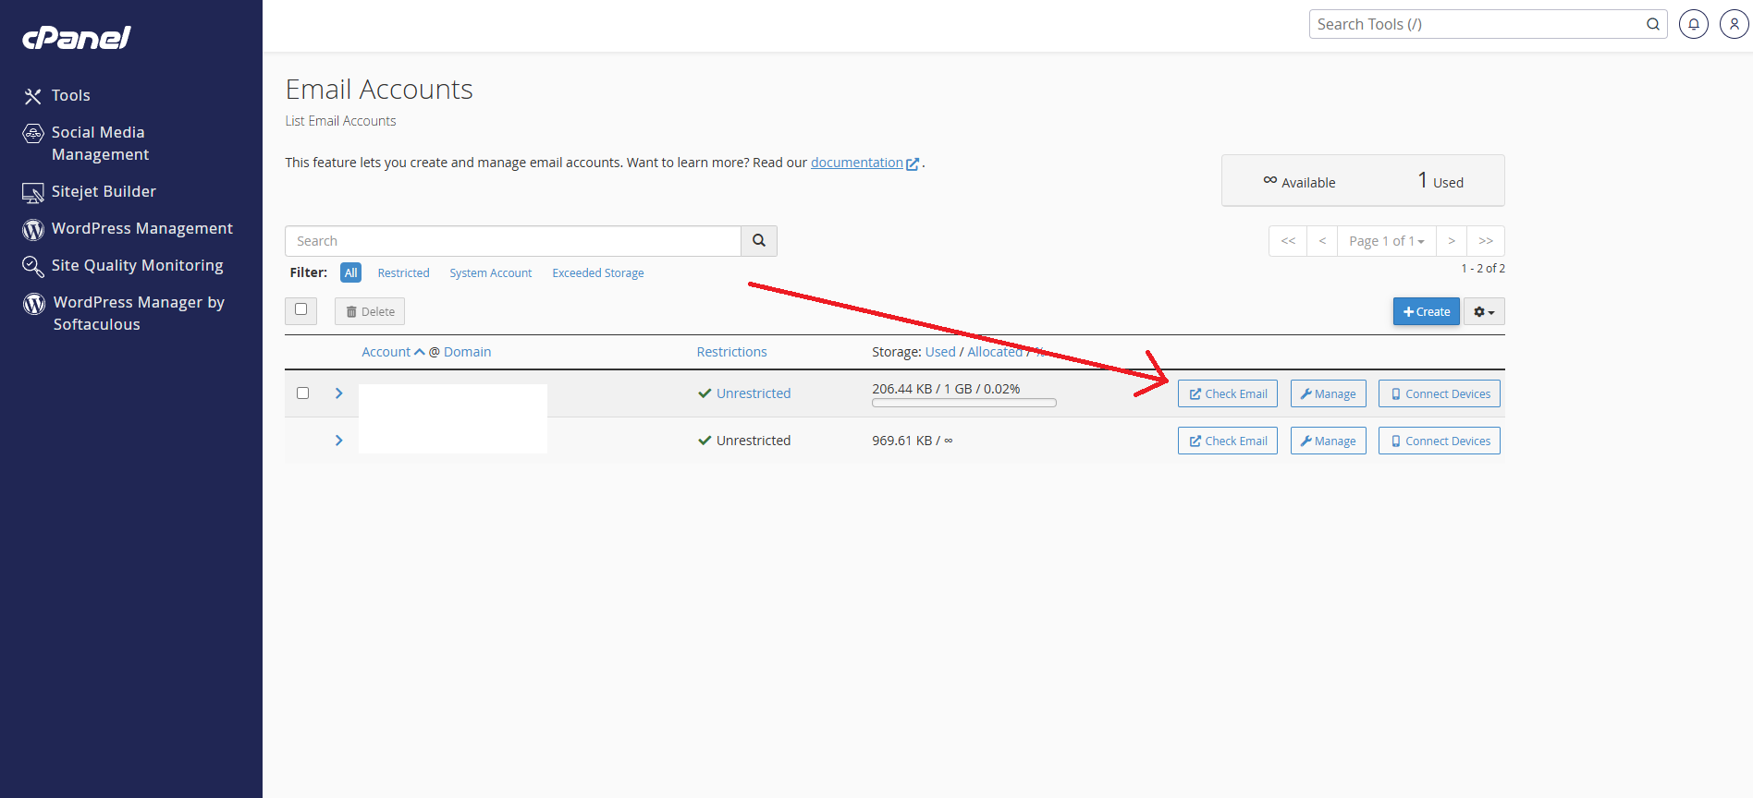Click the '1 - 2 of 2' results text
This screenshot has width=1753, height=798.
1483,269
